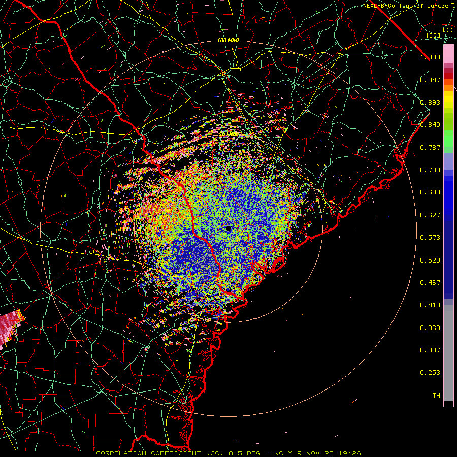Click the 0.947 scale value

click(x=430, y=80)
